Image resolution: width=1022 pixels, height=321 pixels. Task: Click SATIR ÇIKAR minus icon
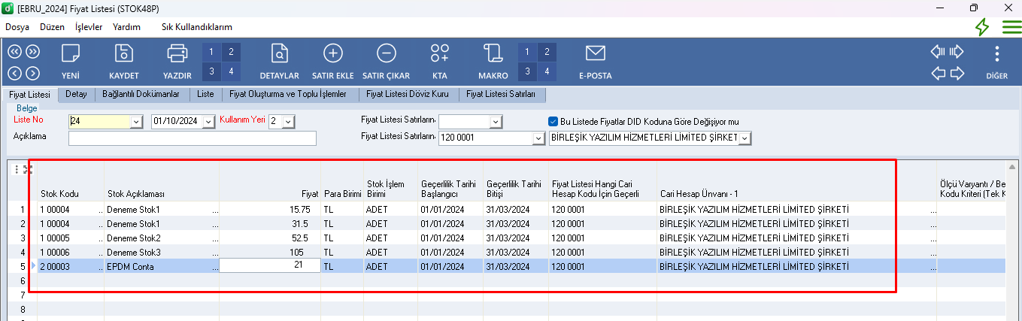(x=386, y=54)
